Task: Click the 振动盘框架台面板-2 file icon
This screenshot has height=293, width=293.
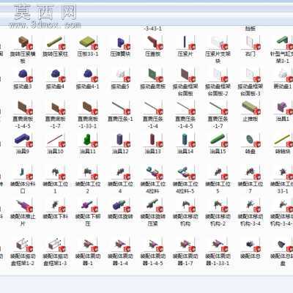Action: click(218, 75)
